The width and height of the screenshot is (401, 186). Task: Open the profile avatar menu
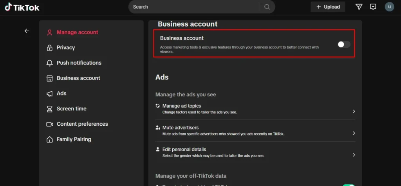[389, 7]
